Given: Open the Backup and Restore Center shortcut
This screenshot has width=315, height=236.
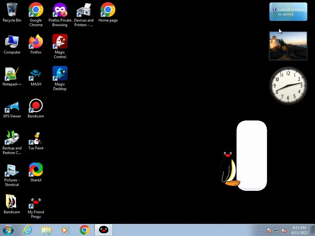Looking at the screenshot, I should (x=12, y=143).
